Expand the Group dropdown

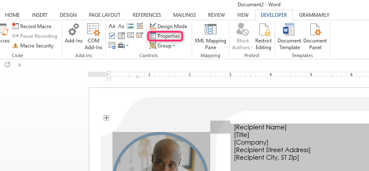pyautogui.click(x=162, y=46)
